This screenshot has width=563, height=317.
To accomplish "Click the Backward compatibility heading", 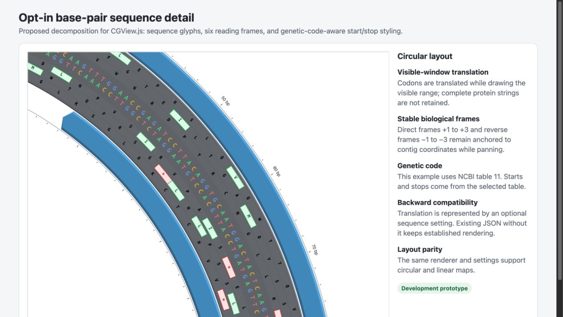I will pos(437,203).
